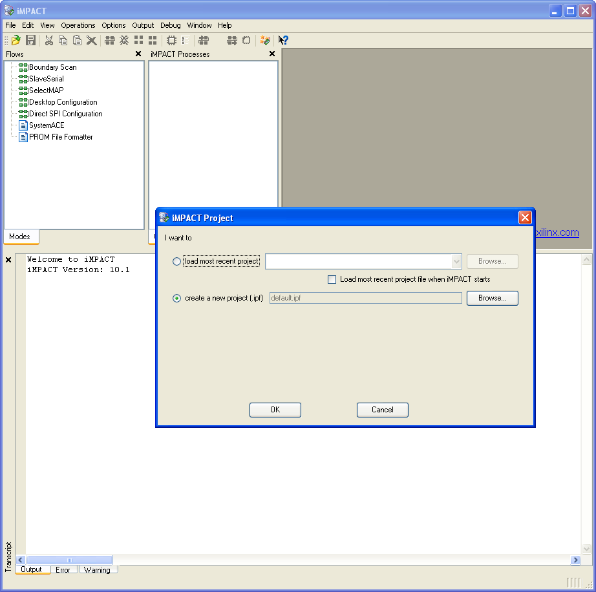Screen dimensions: 596x592
Task: Click the SelectMAP flow icon
Action: [23, 90]
